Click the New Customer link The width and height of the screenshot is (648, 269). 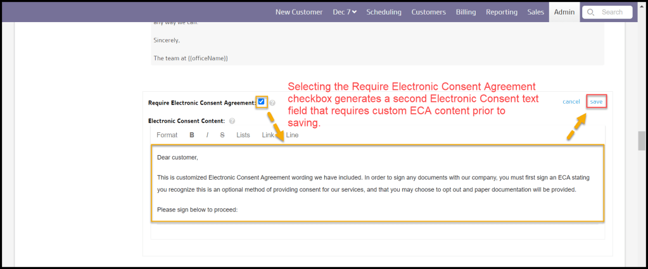[299, 12]
